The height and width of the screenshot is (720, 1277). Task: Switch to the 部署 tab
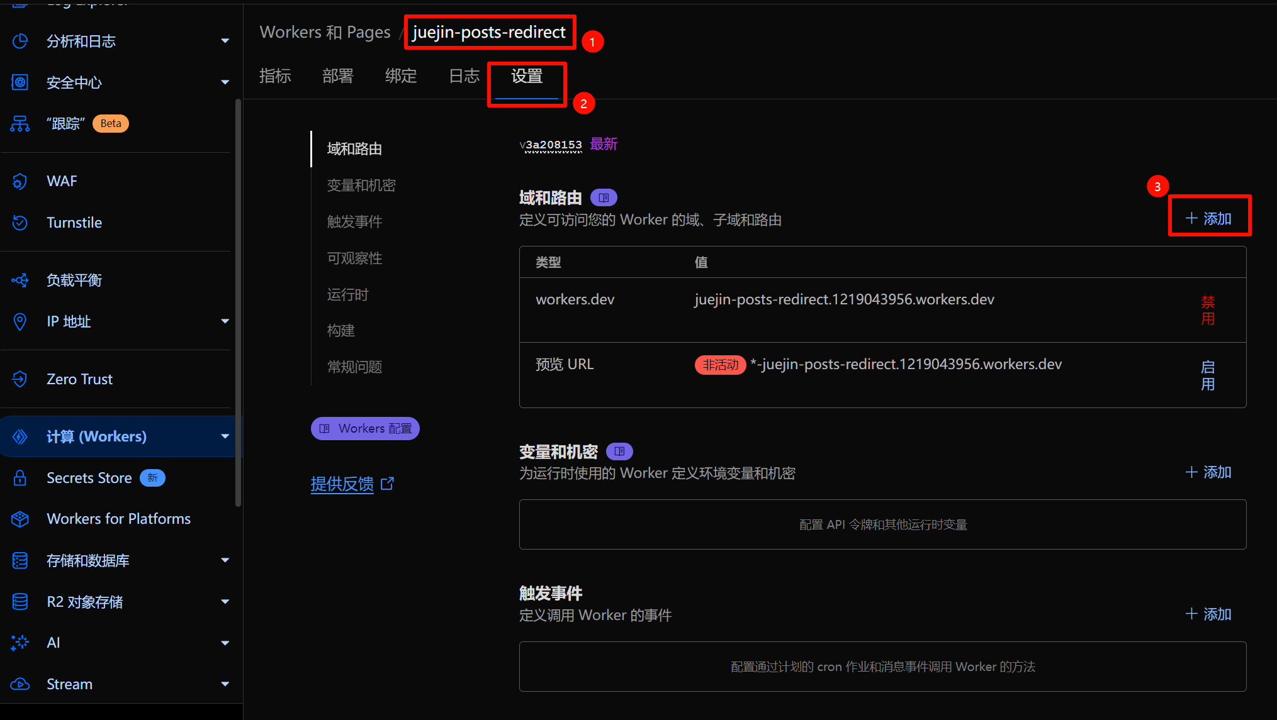[x=338, y=76]
